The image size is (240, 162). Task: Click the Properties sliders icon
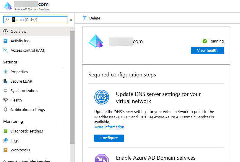pyautogui.click(x=5, y=72)
